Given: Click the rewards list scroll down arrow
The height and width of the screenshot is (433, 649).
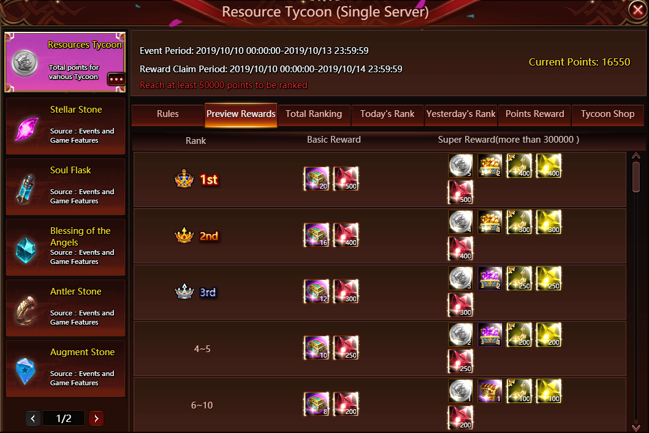Looking at the screenshot, I should 636,427.
